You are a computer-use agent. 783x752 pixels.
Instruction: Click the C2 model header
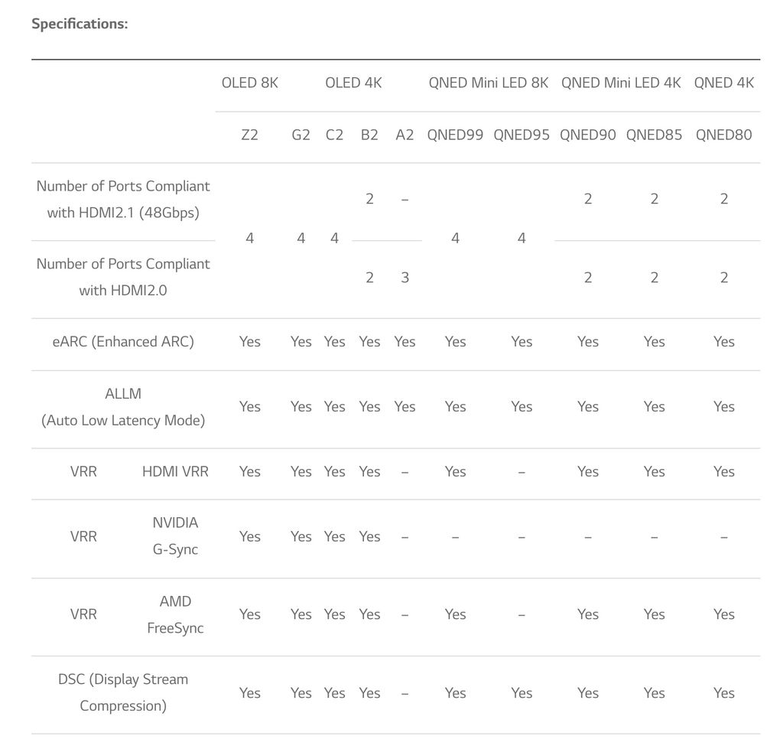click(335, 135)
